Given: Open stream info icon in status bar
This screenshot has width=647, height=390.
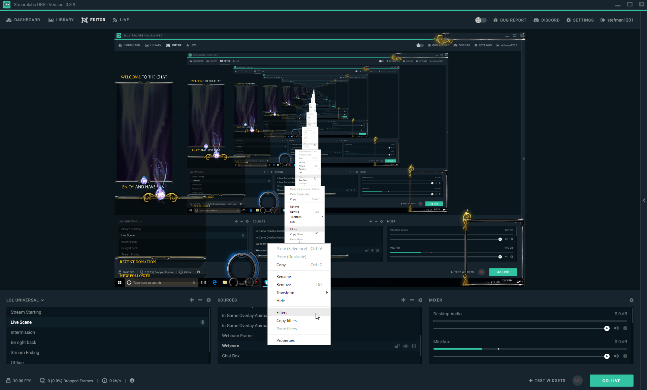Looking at the screenshot, I should 132,381.
